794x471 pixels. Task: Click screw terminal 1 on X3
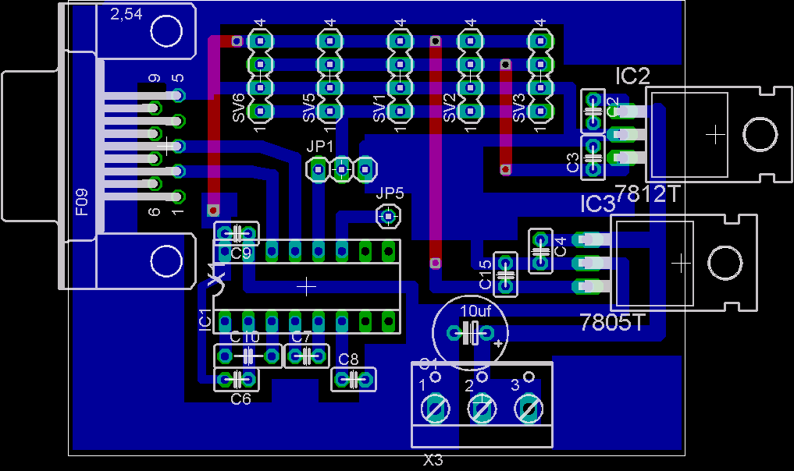pyautogui.click(x=436, y=408)
